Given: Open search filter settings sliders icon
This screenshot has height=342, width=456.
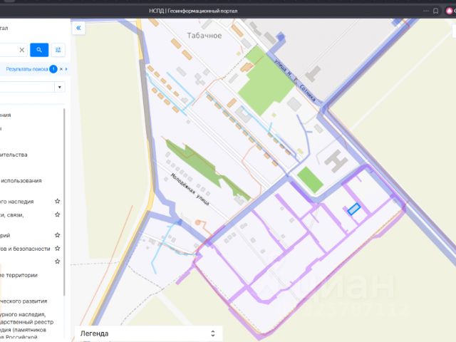Looking at the screenshot, I should 58,50.
